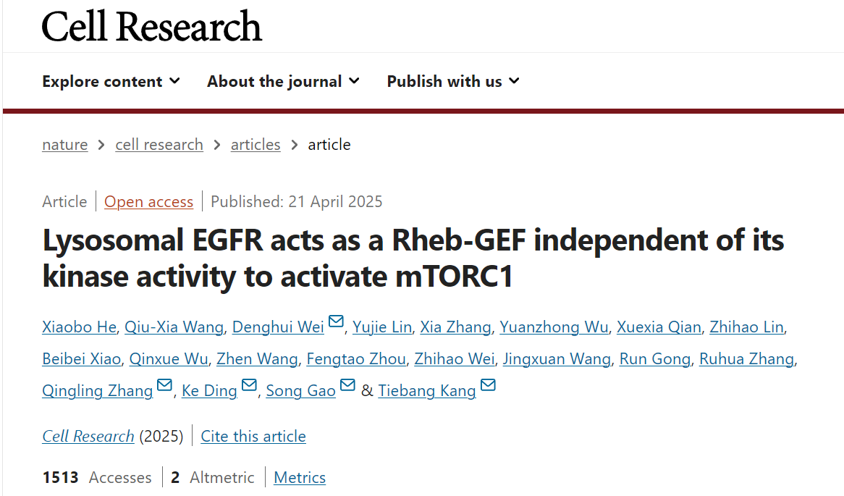The height and width of the screenshot is (496, 844).
Task: Click author name Ruhua Zhang
Action: pyautogui.click(x=746, y=359)
